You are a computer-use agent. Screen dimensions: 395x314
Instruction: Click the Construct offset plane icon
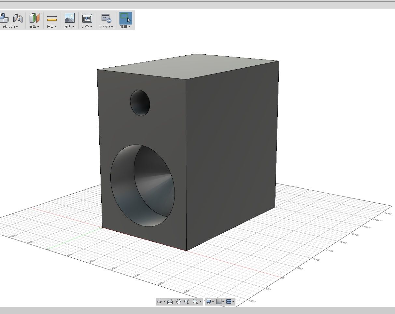click(34, 18)
